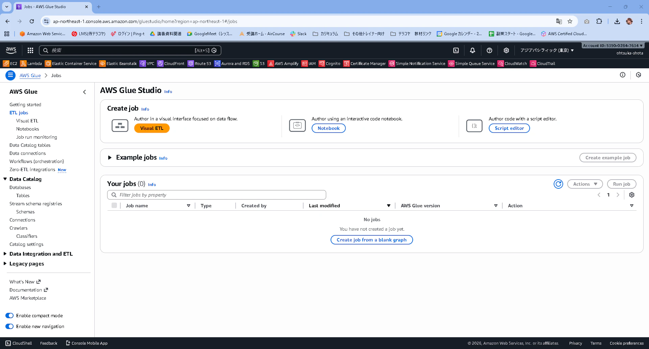
Task: Open the Chrome three-dot menu
Action: click(x=642, y=21)
